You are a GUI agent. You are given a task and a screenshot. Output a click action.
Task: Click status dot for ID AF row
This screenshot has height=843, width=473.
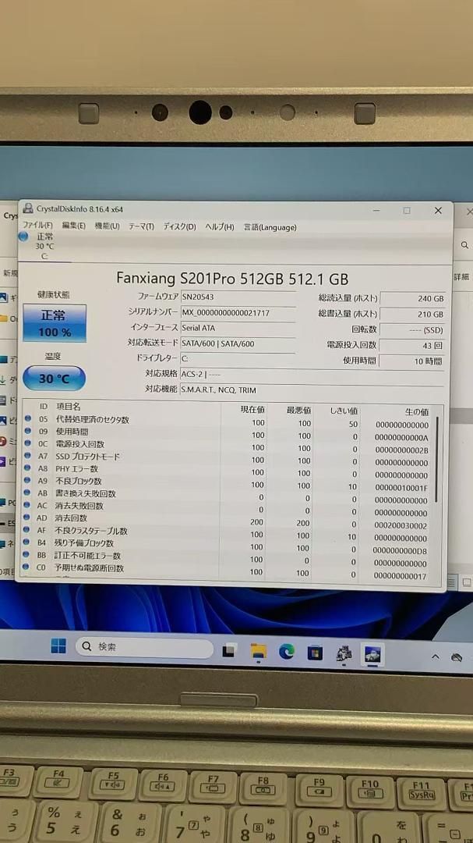27,530
